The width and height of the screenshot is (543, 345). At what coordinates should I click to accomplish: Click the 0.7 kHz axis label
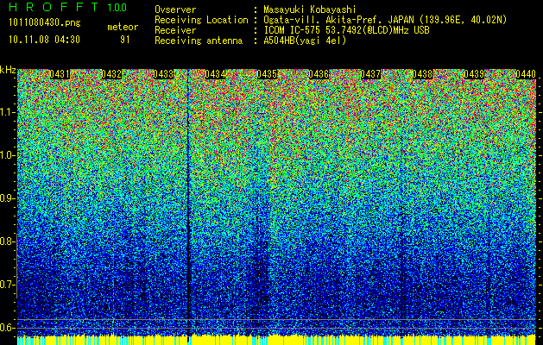pyautogui.click(x=7, y=285)
